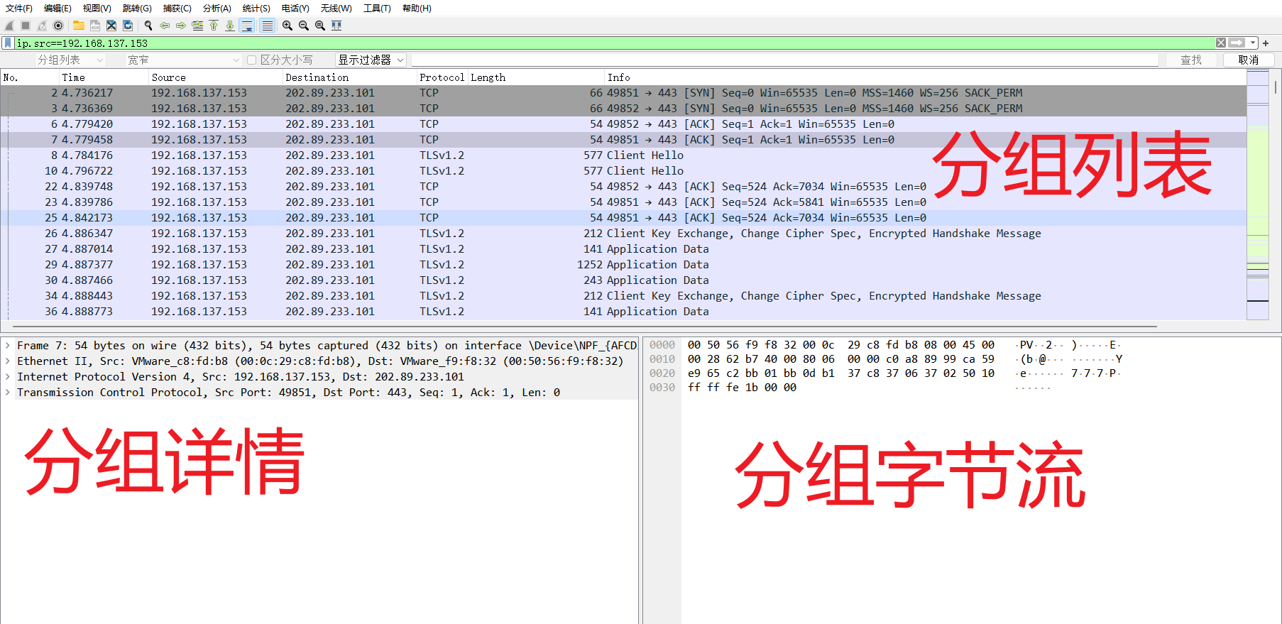The height and width of the screenshot is (624, 1282).
Task: Open the 统计(S) menu
Action: click(x=256, y=9)
